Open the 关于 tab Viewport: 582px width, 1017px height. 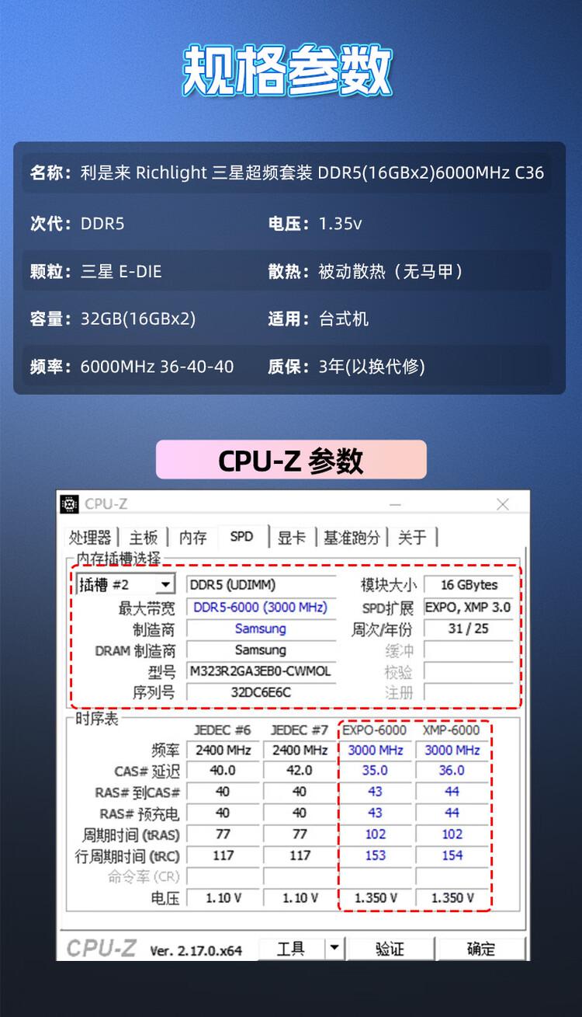412,537
